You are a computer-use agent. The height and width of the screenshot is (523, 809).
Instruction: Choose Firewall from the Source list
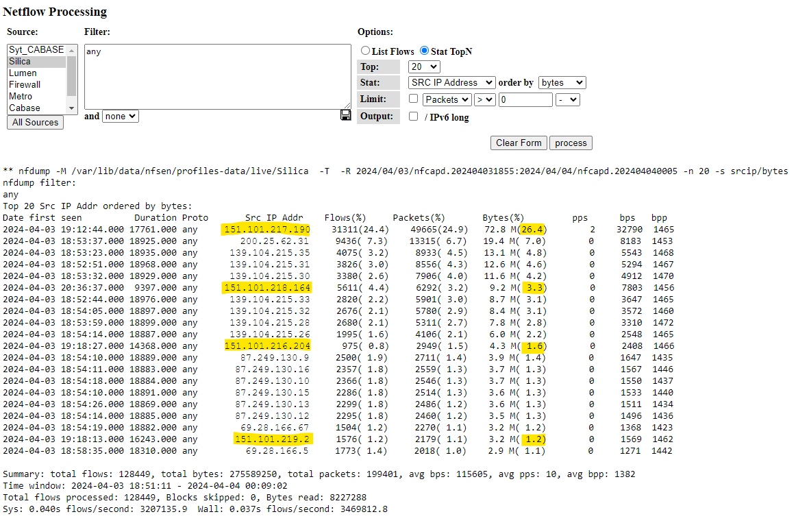[x=25, y=85]
